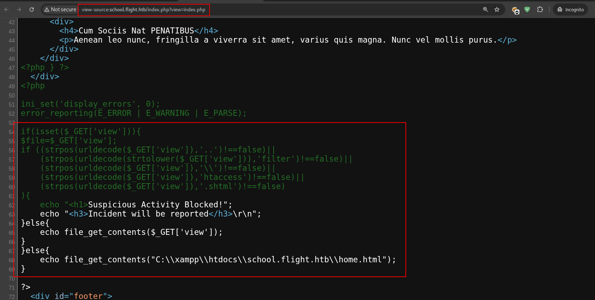Click the ini_set display_errors line
The image size is (595, 300).
pyautogui.click(x=90, y=104)
